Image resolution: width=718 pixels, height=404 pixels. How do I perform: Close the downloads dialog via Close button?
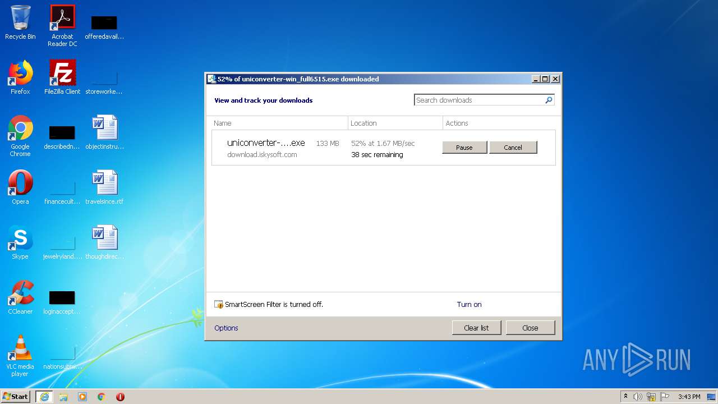(x=530, y=328)
